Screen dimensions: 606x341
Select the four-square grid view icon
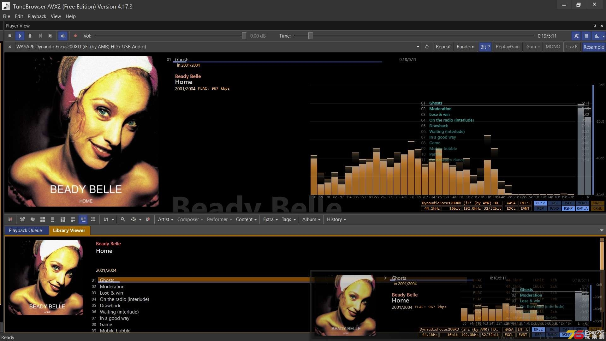tap(43, 219)
